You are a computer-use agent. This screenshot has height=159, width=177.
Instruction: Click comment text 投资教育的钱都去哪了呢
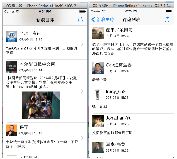tap(112, 133)
